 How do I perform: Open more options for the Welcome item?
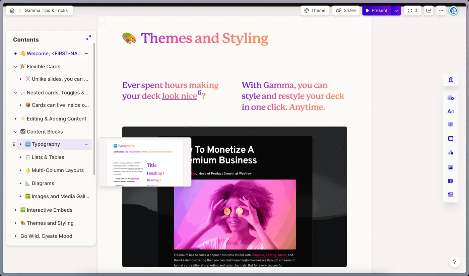[x=86, y=54]
